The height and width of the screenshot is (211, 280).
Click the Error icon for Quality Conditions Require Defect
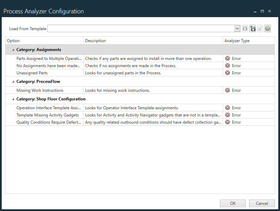[x=227, y=122]
